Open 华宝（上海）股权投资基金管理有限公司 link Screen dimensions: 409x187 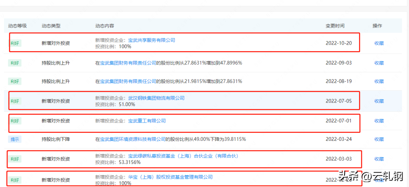[x=170, y=177]
